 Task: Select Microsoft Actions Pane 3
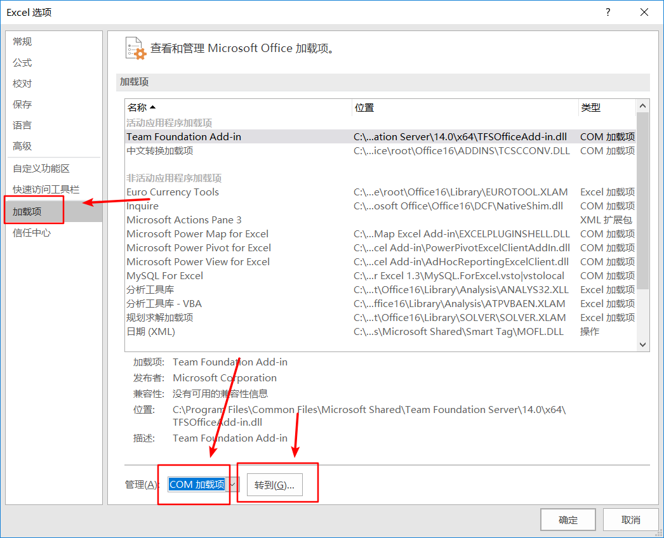(x=380, y=220)
